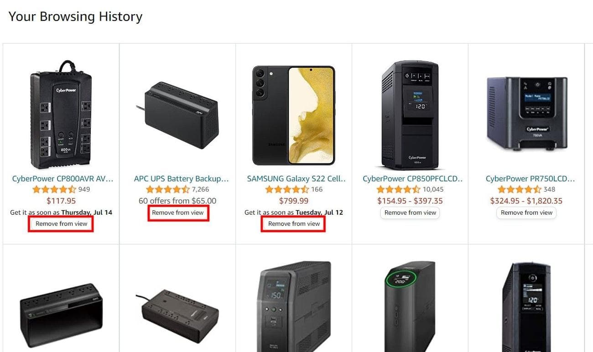Open the CyberPower PR750LCD title link
Viewport: 593px width, 352px height.
click(530, 179)
